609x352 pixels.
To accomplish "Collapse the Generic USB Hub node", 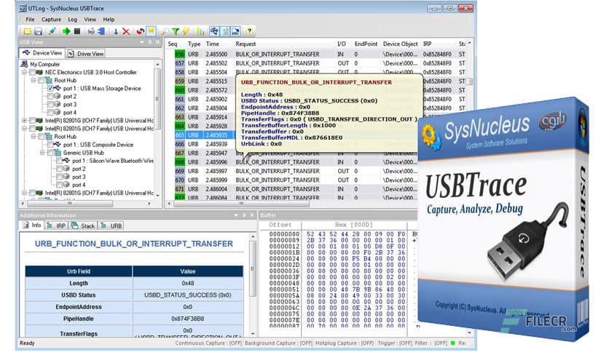I will pos(42,153).
